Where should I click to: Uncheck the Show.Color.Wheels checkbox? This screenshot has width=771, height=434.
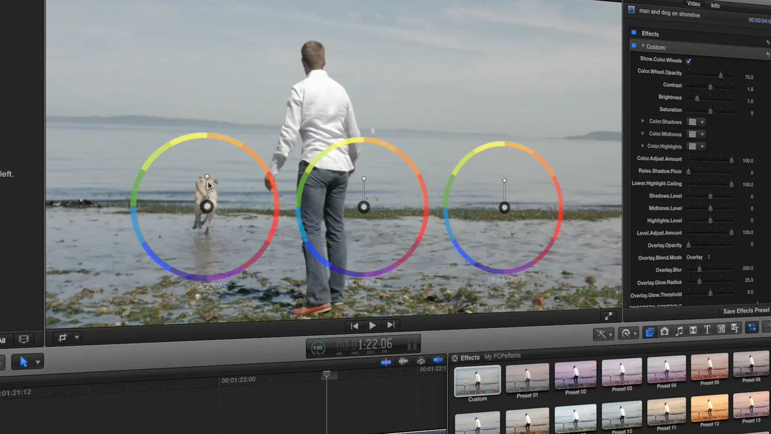(688, 61)
